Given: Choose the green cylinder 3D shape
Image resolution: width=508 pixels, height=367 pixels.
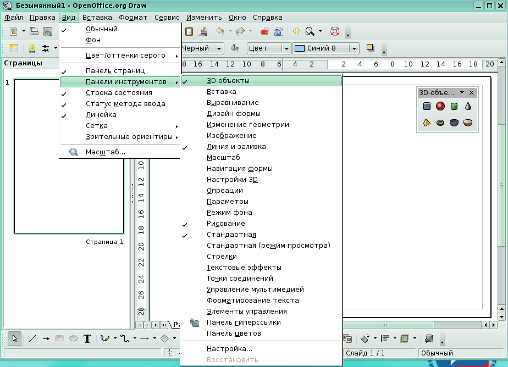Looking at the screenshot, I should [454, 106].
